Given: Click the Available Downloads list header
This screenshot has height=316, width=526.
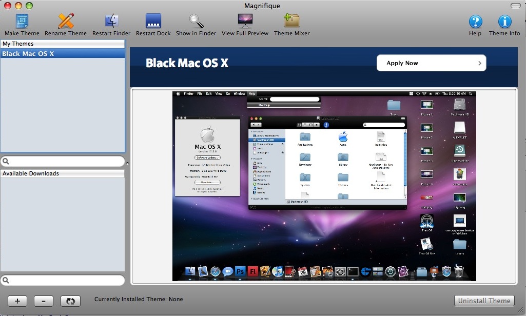Looking at the screenshot, I should 63,173.
